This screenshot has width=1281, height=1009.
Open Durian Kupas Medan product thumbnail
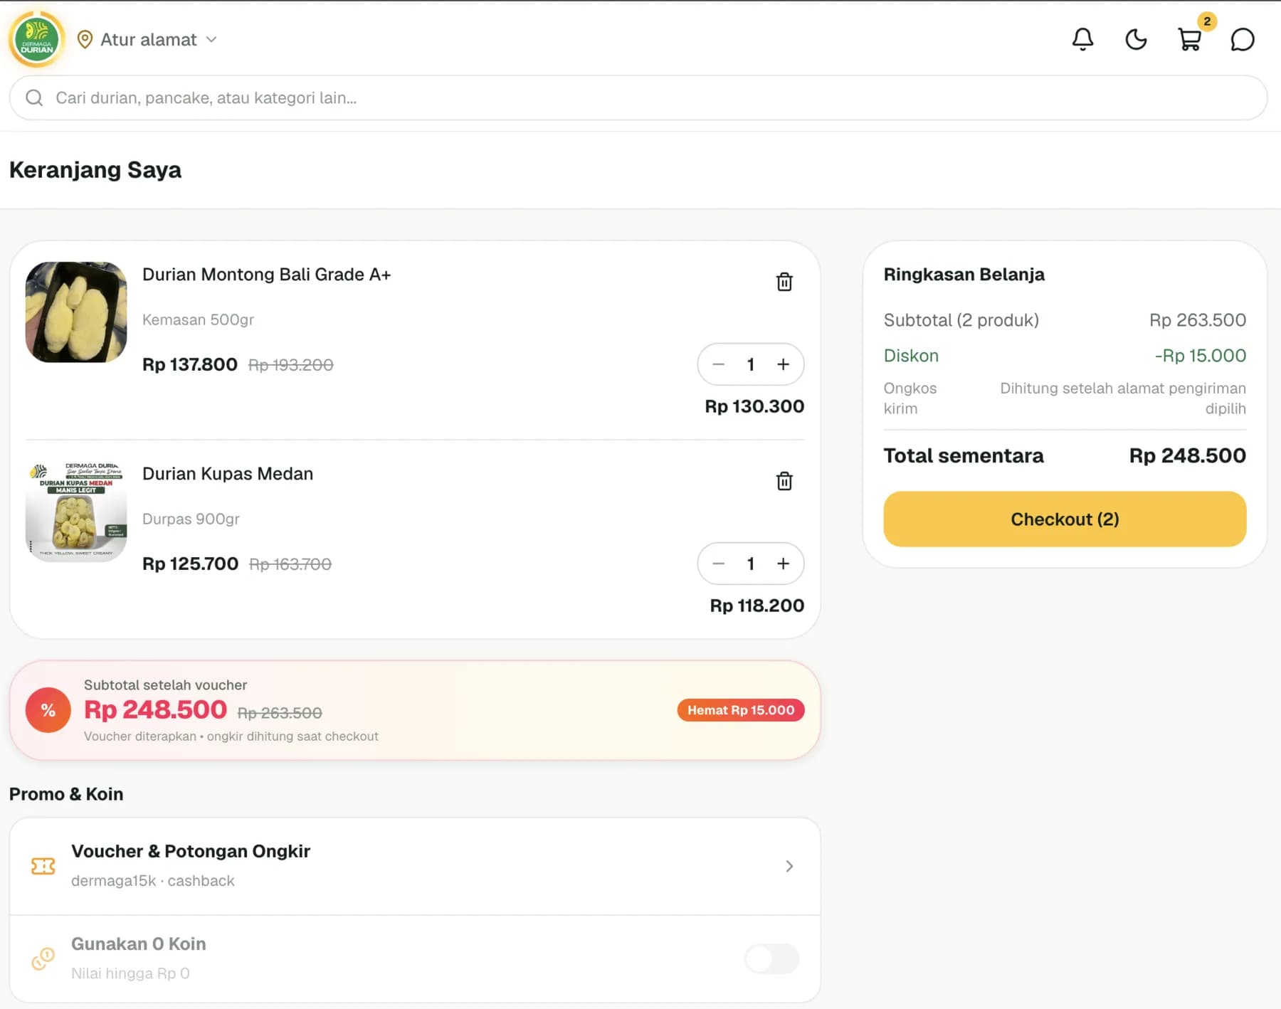[76, 512]
